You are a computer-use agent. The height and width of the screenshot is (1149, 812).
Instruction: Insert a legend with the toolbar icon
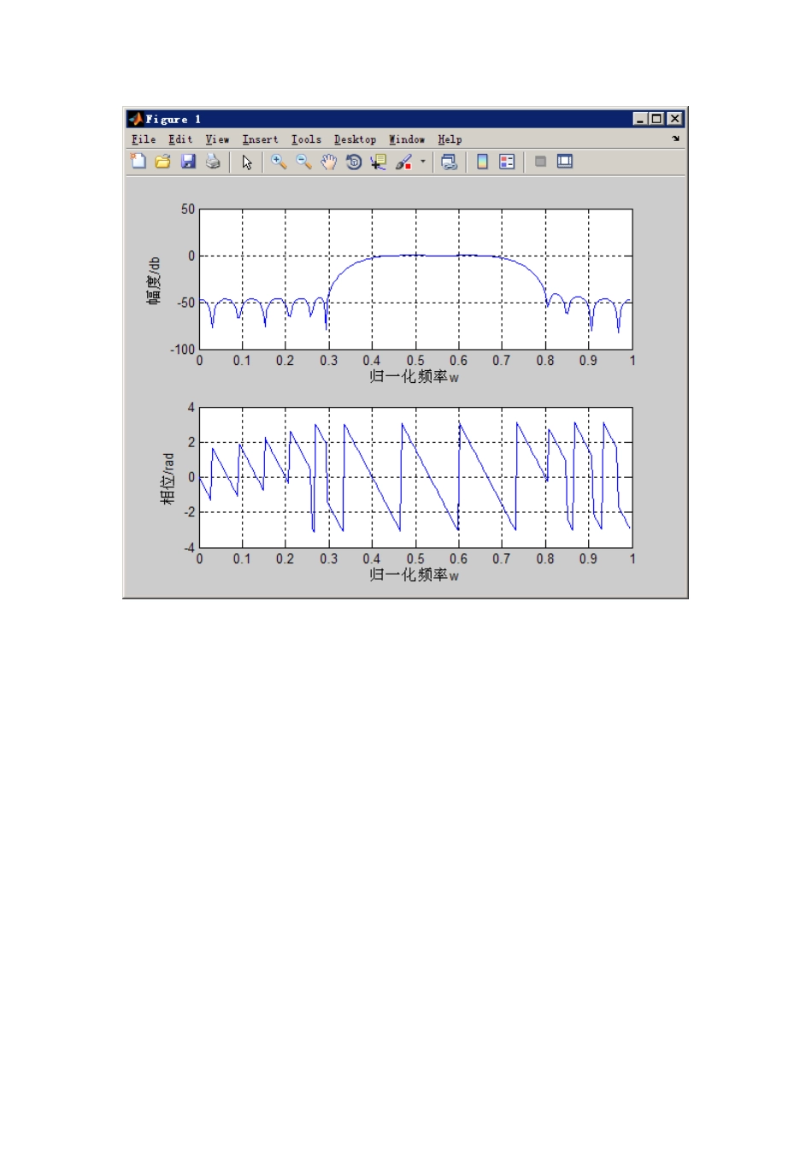[507, 162]
